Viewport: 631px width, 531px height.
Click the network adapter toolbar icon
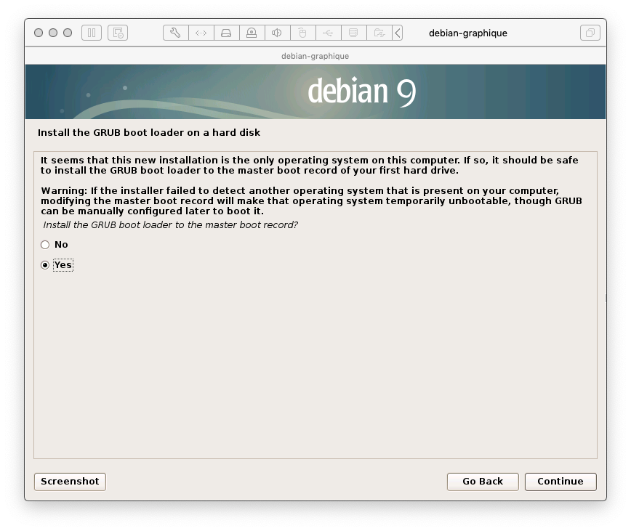coord(201,33)
